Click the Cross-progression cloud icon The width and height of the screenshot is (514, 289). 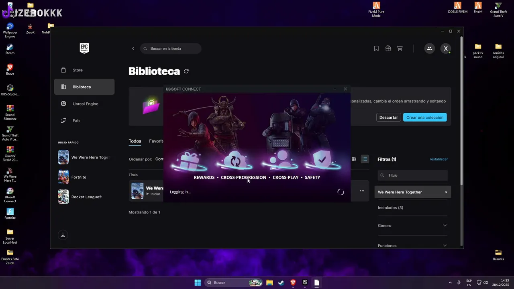point(235,161)
